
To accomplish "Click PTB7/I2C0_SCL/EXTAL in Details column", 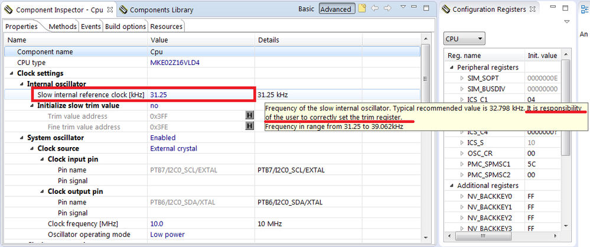I will pos(291,170).
